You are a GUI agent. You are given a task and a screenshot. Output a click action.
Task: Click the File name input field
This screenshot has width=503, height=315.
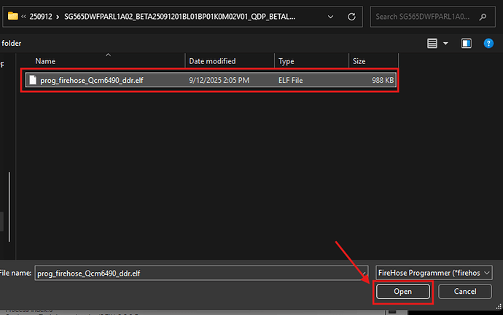point(201,273)
